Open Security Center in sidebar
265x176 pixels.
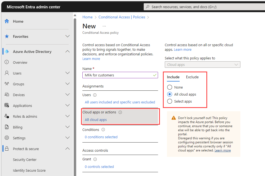pos(25,160)
